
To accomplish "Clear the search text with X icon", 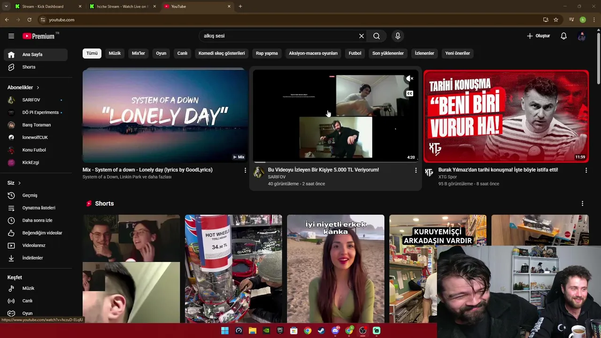I will click(x=362, y=36).
